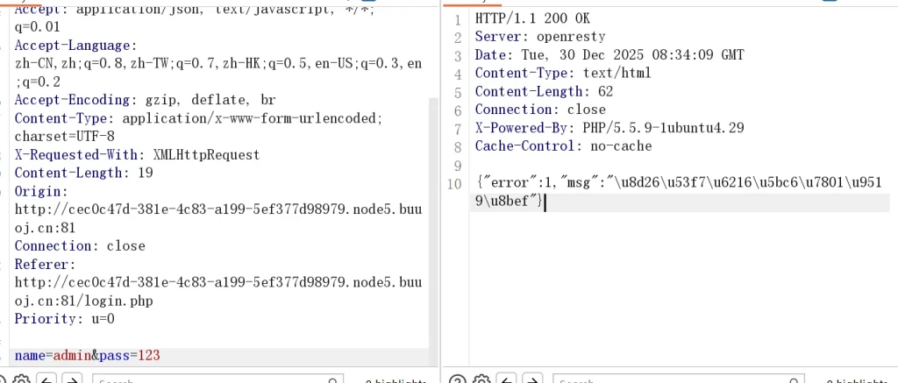This screenshot has height=383, width=898.
Task: Click the Referer header name in request
Action: click(x=44, y=264)
